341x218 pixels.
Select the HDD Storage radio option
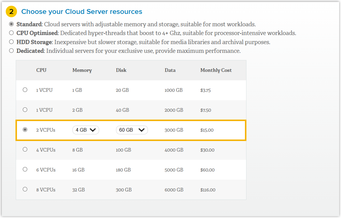point(12,42)
